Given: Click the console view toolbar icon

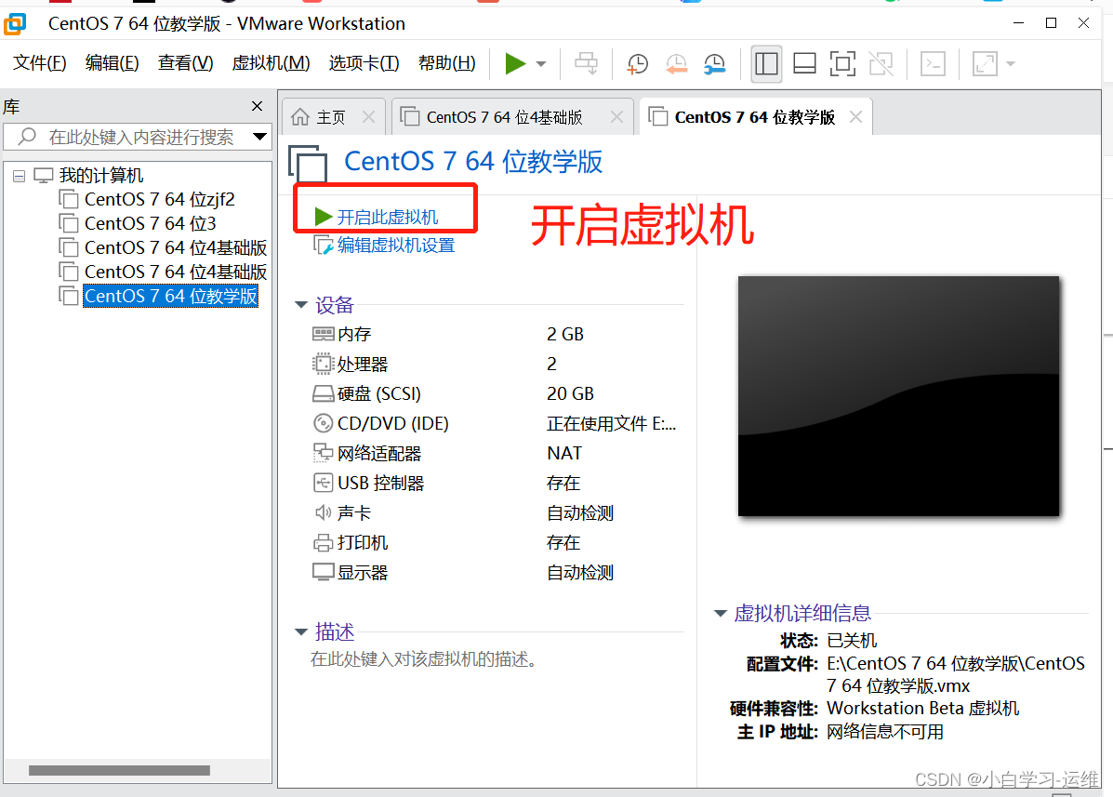Looking at the screenshot, I should [933, 64].
